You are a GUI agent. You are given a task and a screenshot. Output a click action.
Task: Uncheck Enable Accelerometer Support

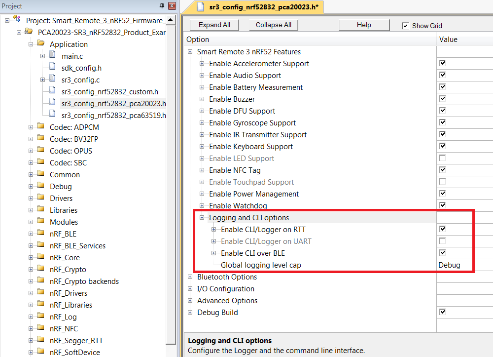pos(442,63)
